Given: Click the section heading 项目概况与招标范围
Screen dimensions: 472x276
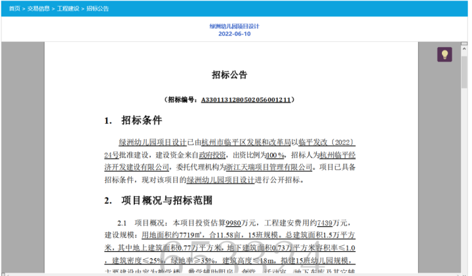Looking at the screenshot, I should 167,200.
